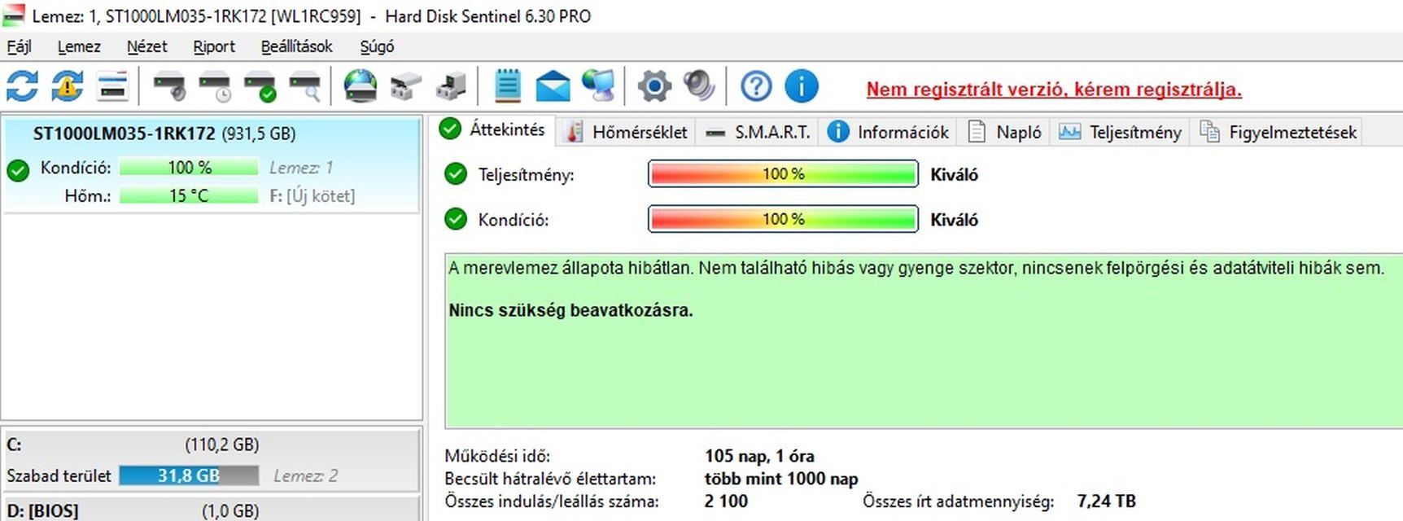Click the network-connected drive toolbar icon

pos(405,85)
